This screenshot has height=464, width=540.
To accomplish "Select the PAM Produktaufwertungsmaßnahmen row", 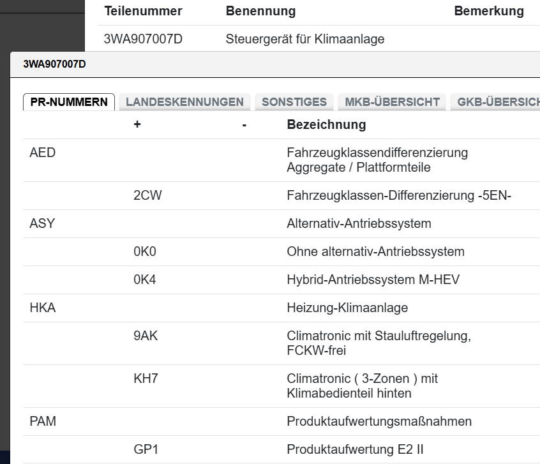I will click(43, 422).
